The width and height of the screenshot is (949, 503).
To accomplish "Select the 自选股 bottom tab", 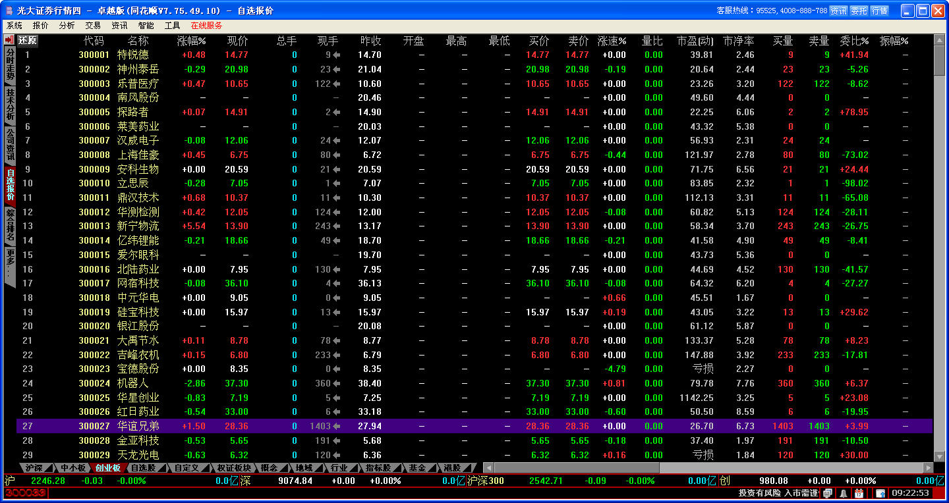I will point(143,468).
